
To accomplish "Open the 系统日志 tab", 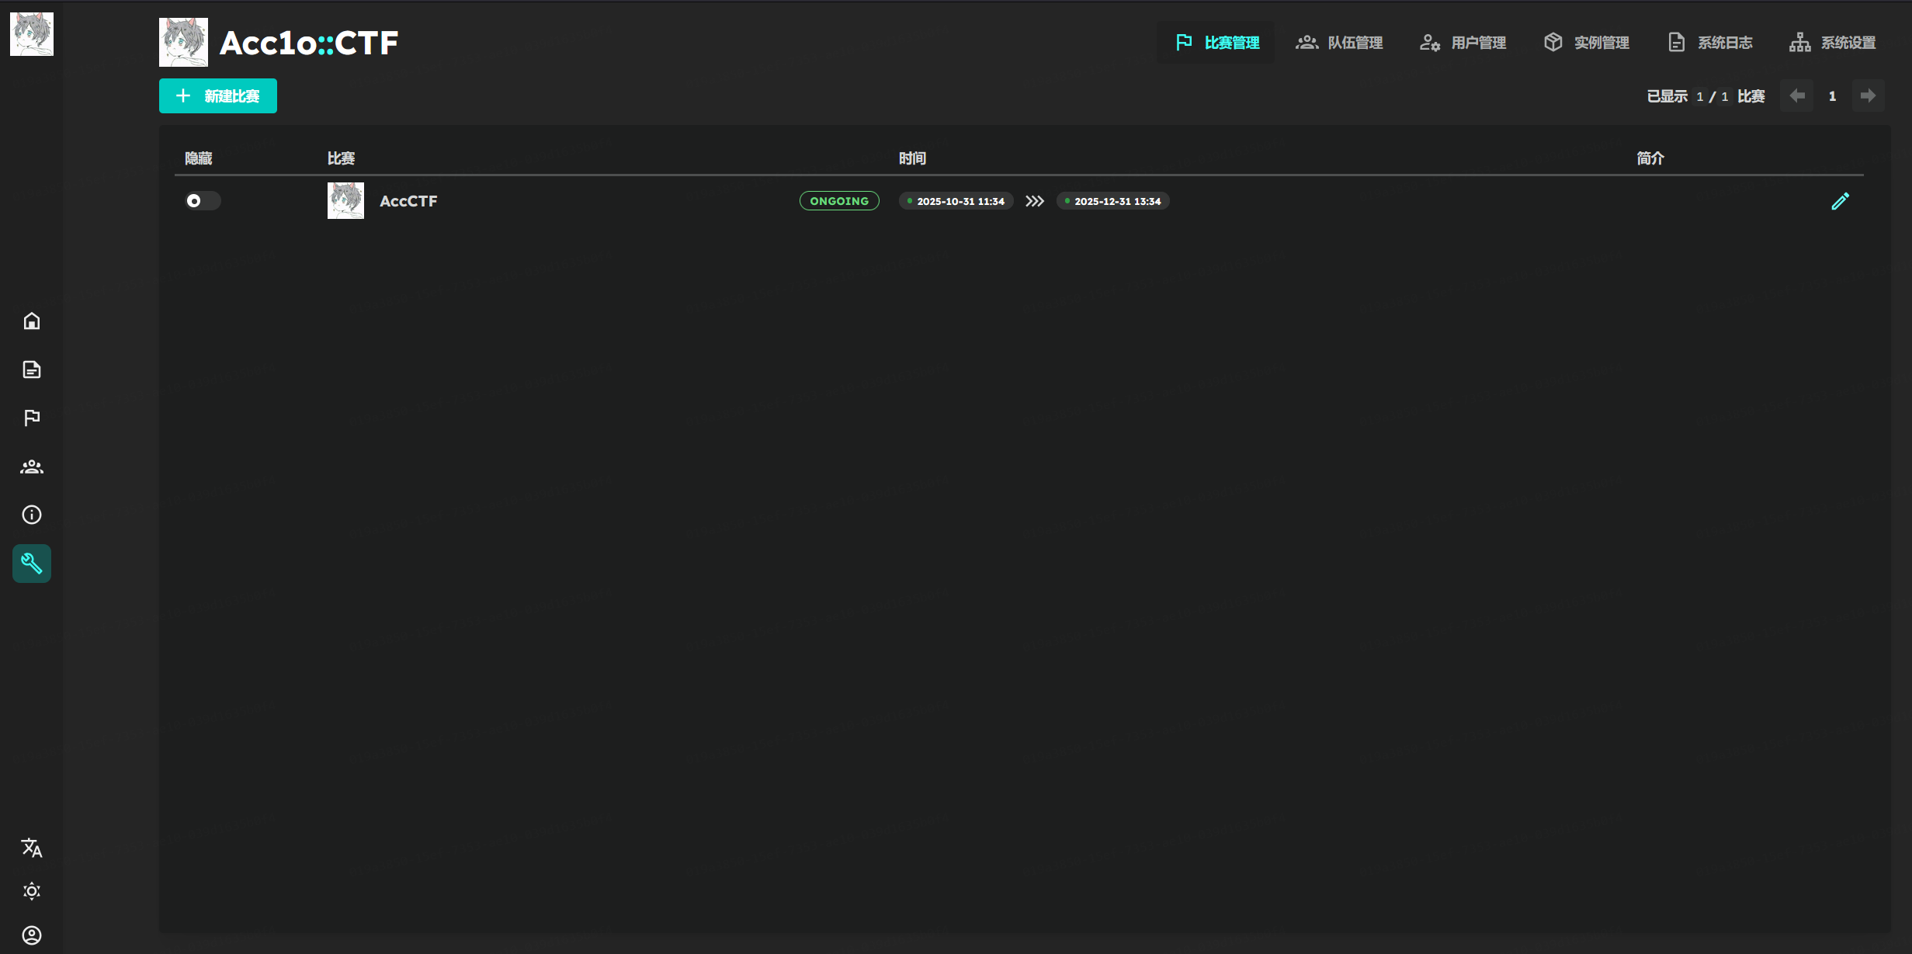I will 1709,43.
